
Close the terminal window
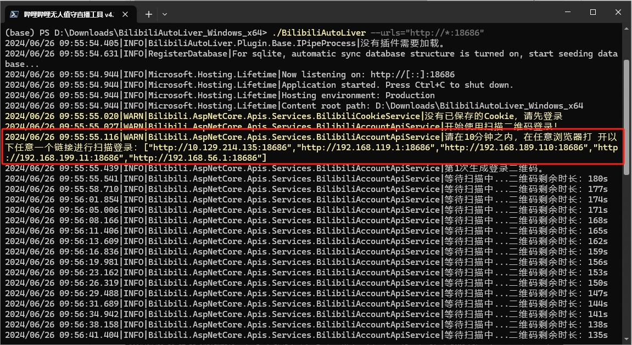[x=618, y=13]
